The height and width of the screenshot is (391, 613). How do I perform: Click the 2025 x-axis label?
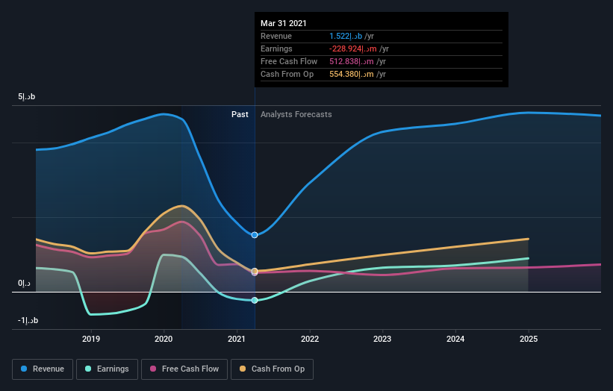coord(529,339)
